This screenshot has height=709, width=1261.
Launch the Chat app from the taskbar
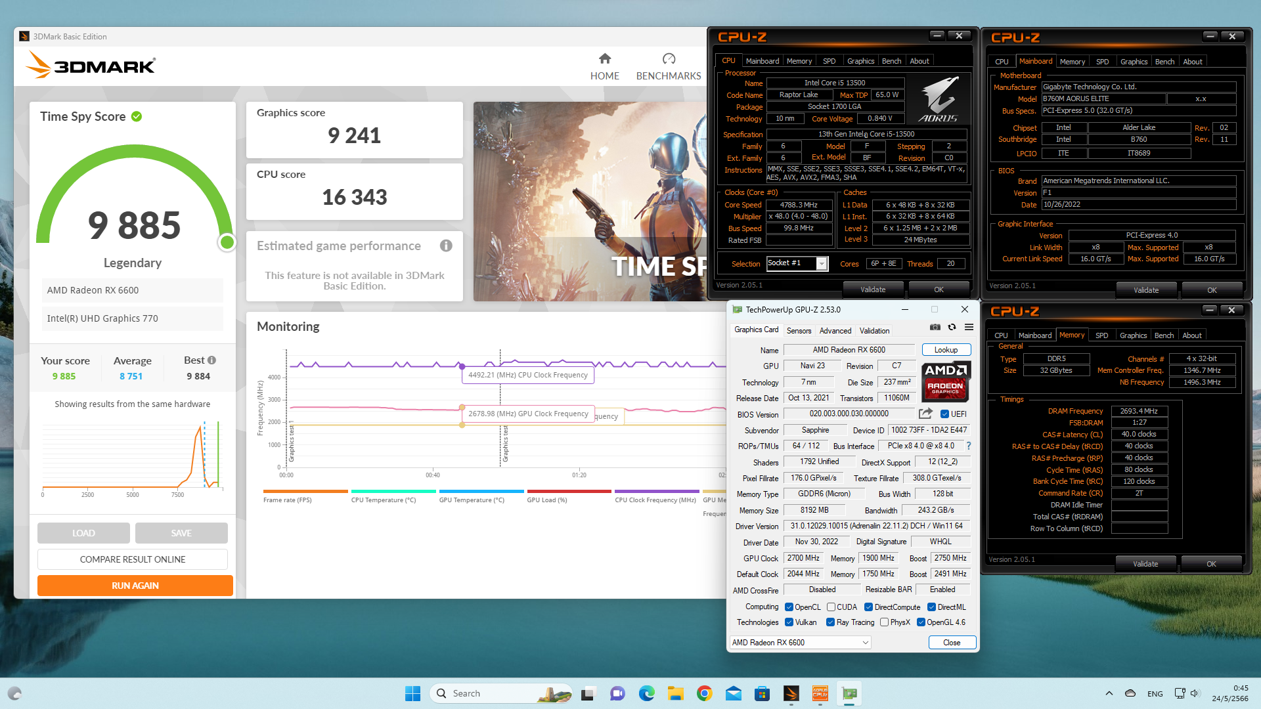click(x=617, y=693)
